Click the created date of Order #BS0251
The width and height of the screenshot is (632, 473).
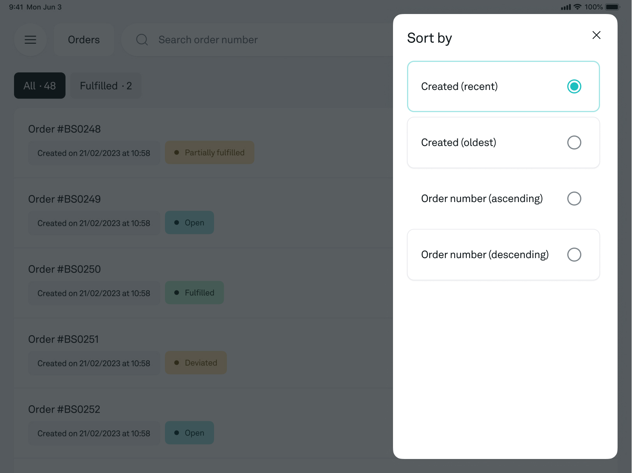pos(94,363)
